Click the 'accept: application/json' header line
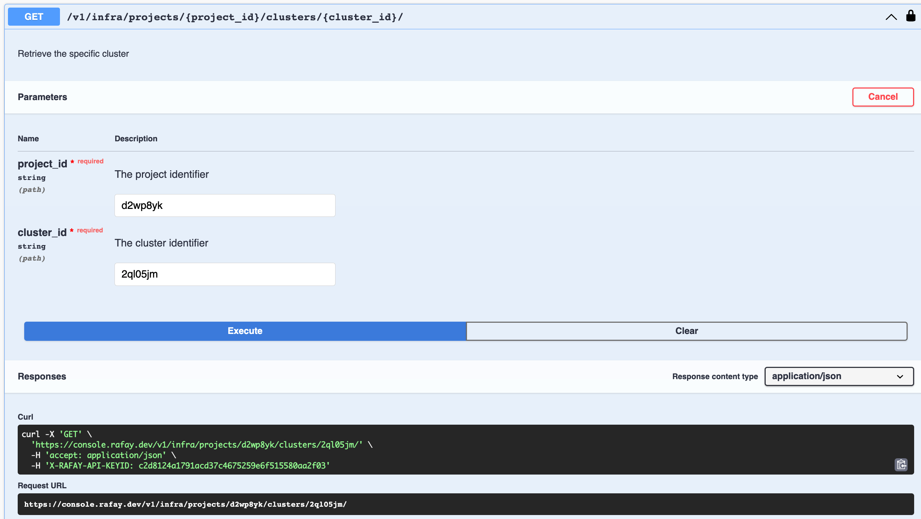921x519 pixels. [104, 455]
